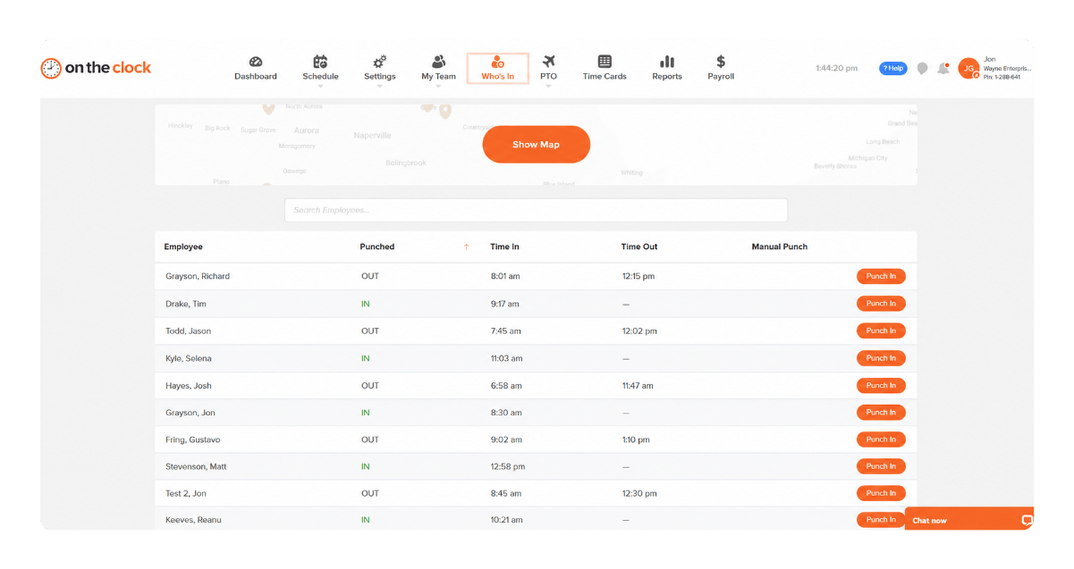Open the Schedule calendar icon
The width and height of the screenshot is (1074, 569).
320,62
